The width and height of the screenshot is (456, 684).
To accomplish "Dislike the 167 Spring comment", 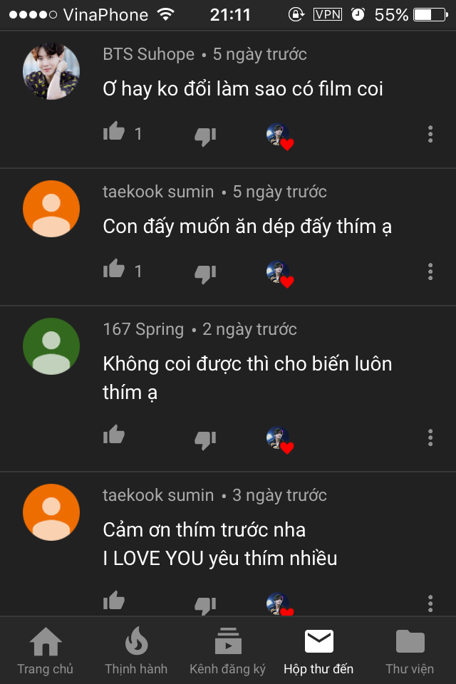I will pos(205,440).
